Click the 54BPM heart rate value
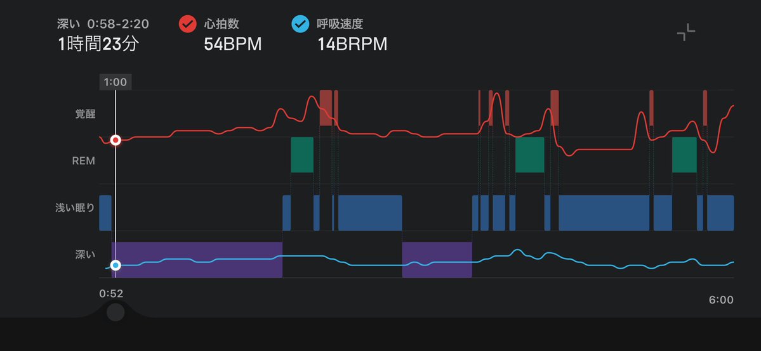This screenshot has height=351, width=761. click(233, 44)
